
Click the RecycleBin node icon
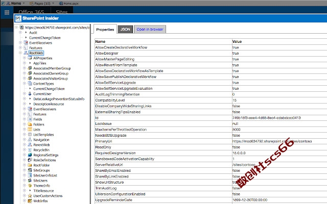tap(30, 150)
